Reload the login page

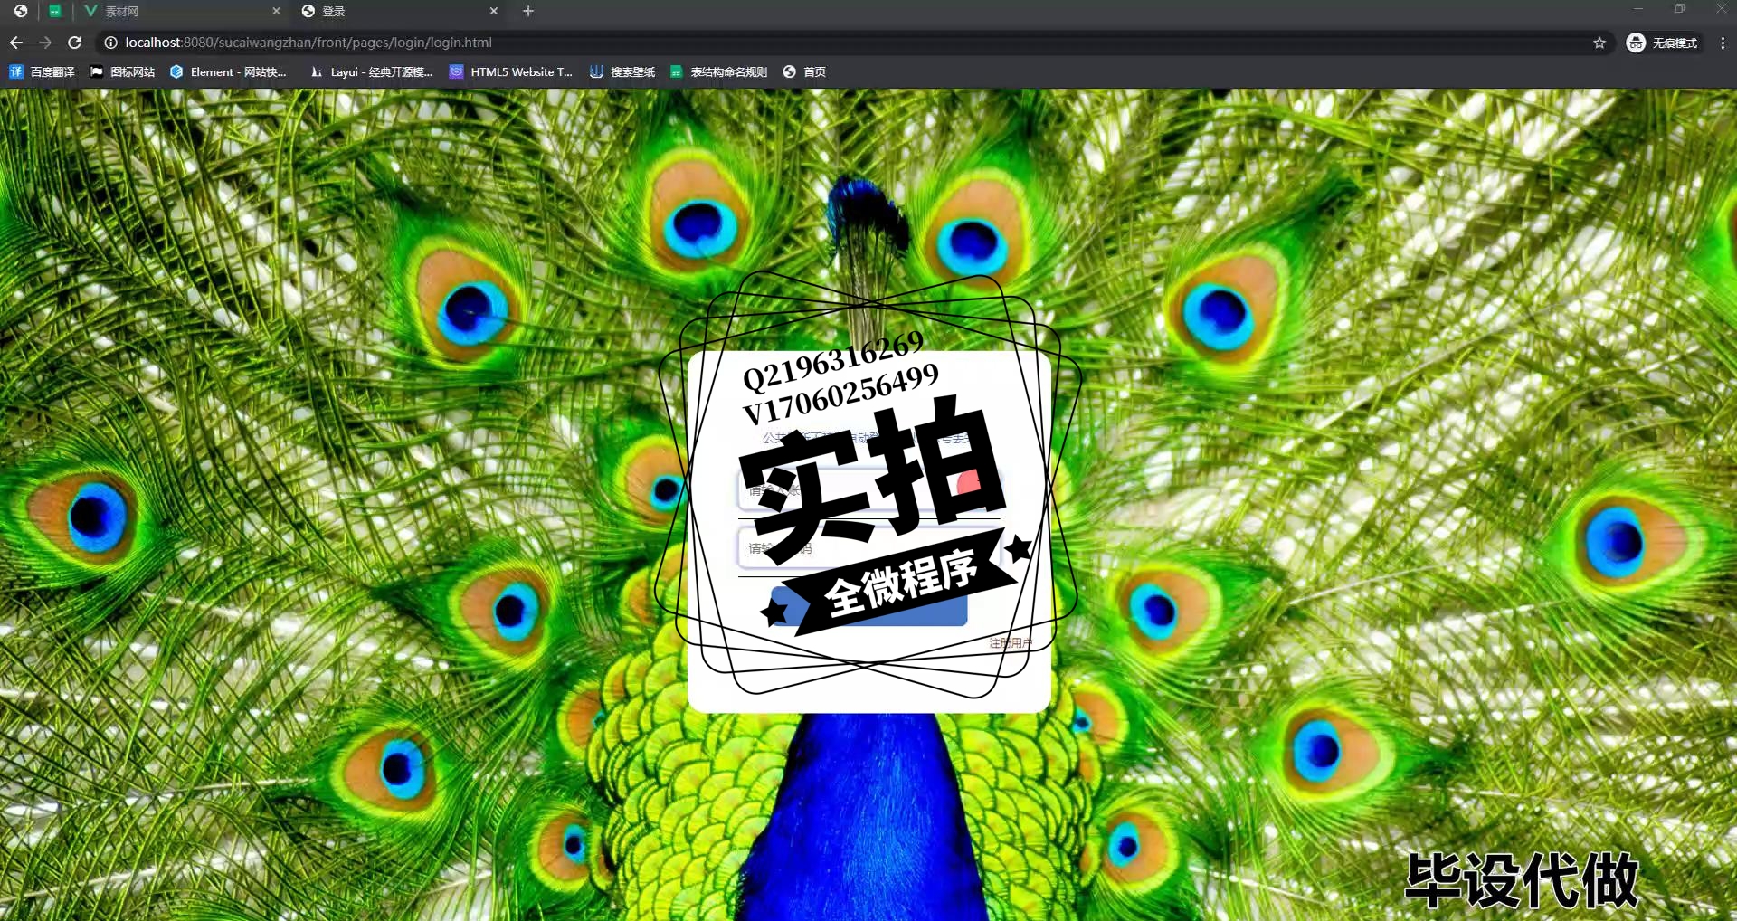tap(75, 43)
